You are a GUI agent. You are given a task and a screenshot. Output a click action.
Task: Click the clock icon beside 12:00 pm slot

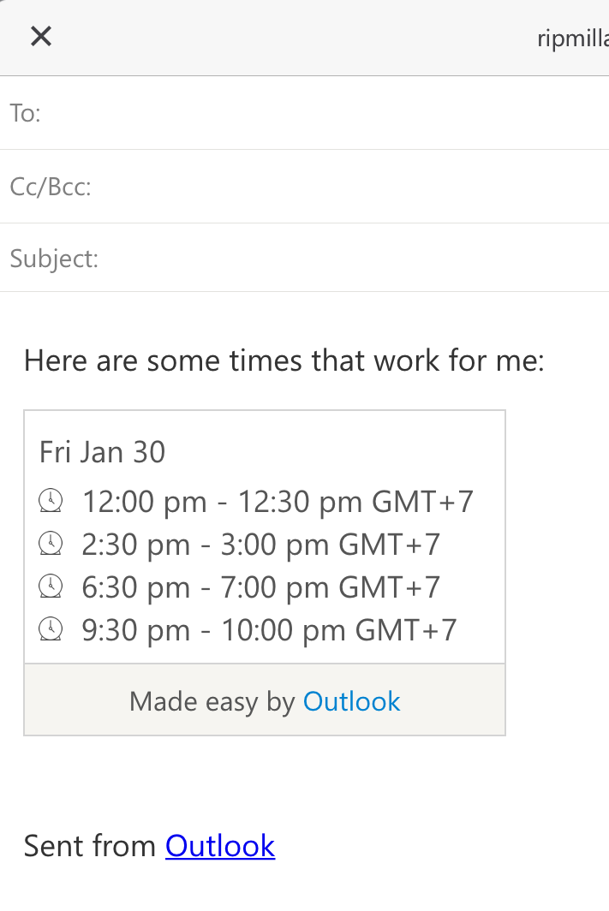[x=51, y=501]
